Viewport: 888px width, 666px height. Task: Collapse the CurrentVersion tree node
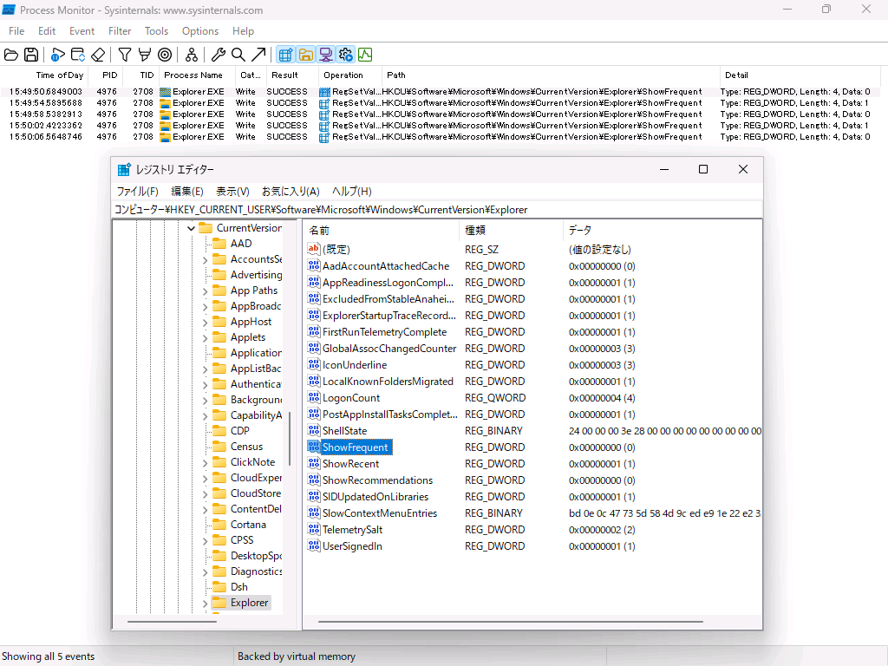(x=191, y=227)
